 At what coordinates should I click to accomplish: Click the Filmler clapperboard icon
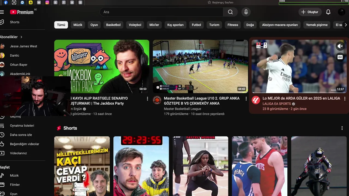point(2,185)
